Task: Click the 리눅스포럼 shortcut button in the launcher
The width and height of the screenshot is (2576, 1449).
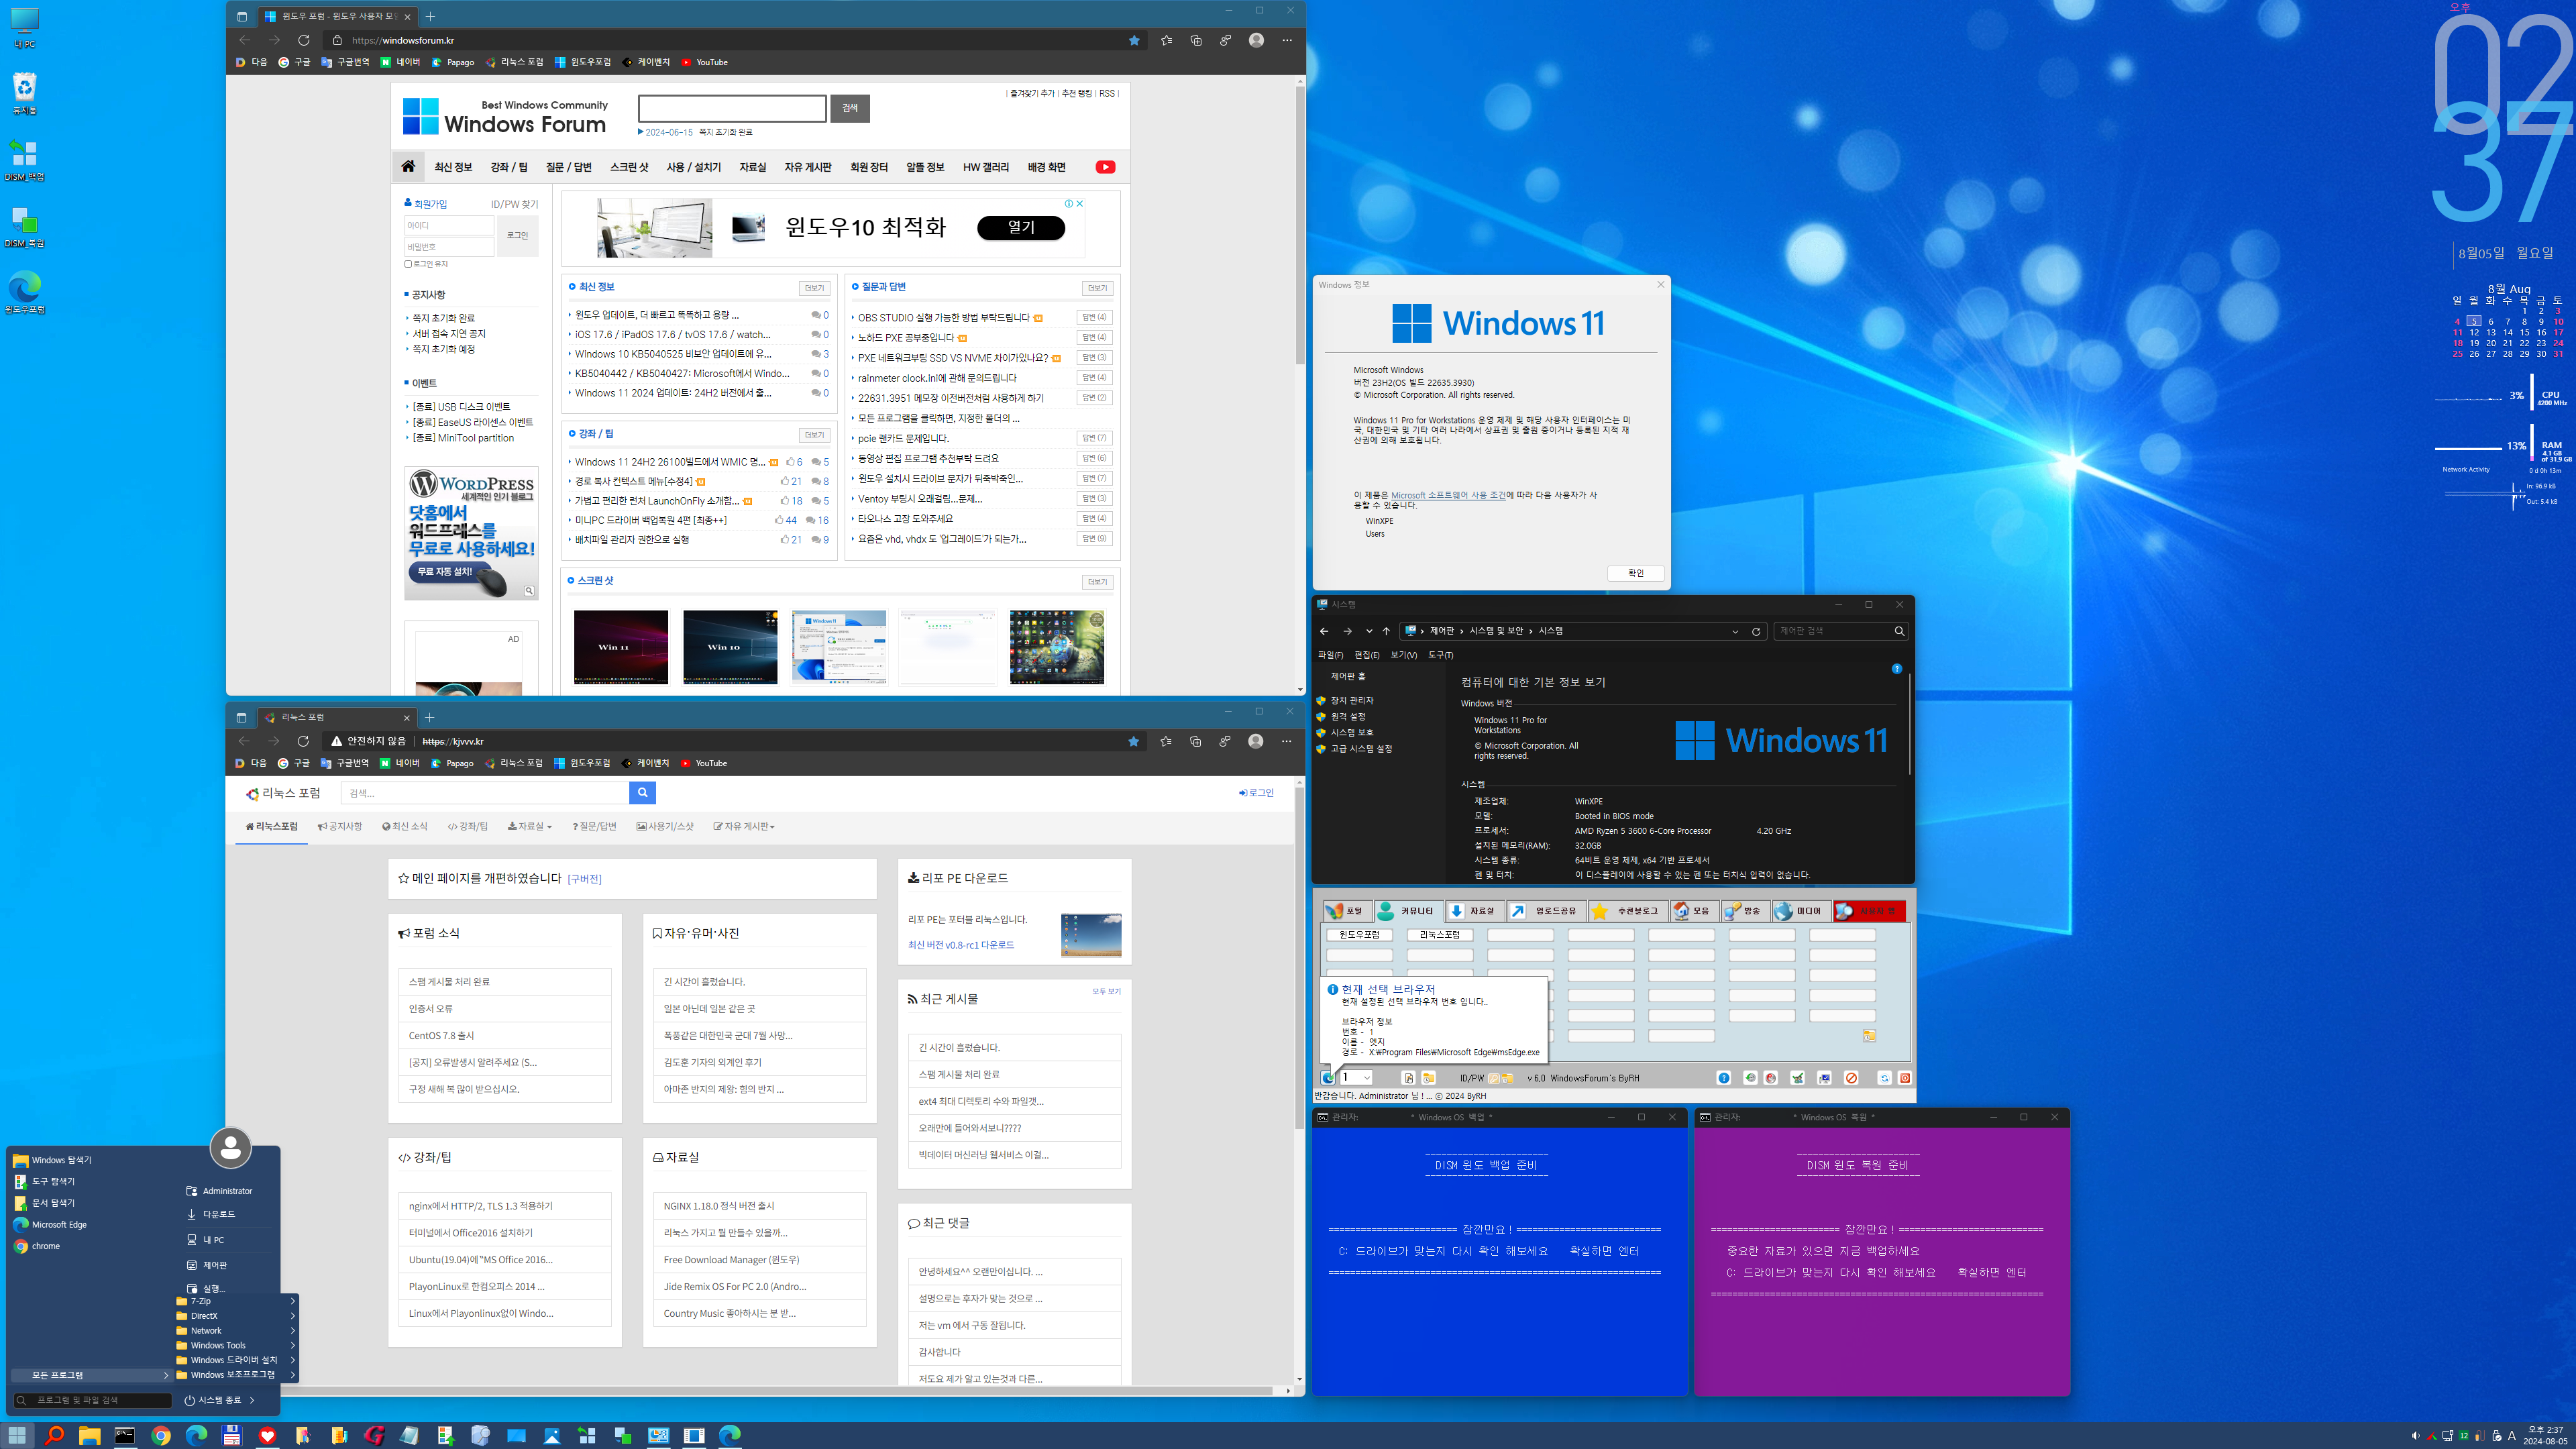Action: [x=1440, y=935]
